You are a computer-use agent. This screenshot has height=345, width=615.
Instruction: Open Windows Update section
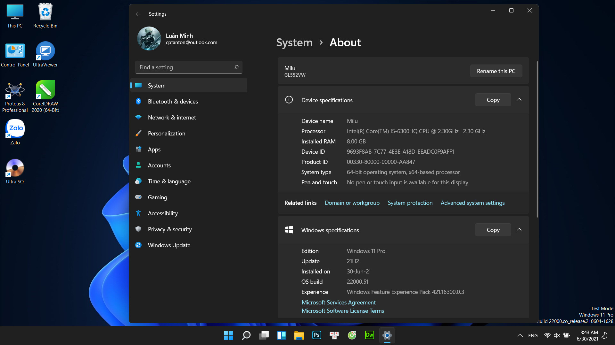click(x=189, y=245)
